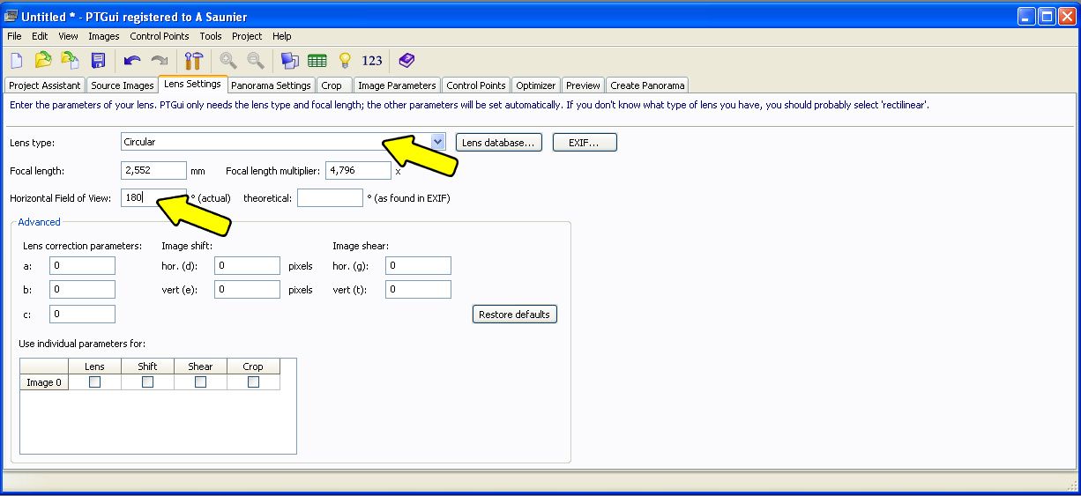Go to the Create Panorama tab
Viewport: 1081px width, 496px height.
(647, 85)
